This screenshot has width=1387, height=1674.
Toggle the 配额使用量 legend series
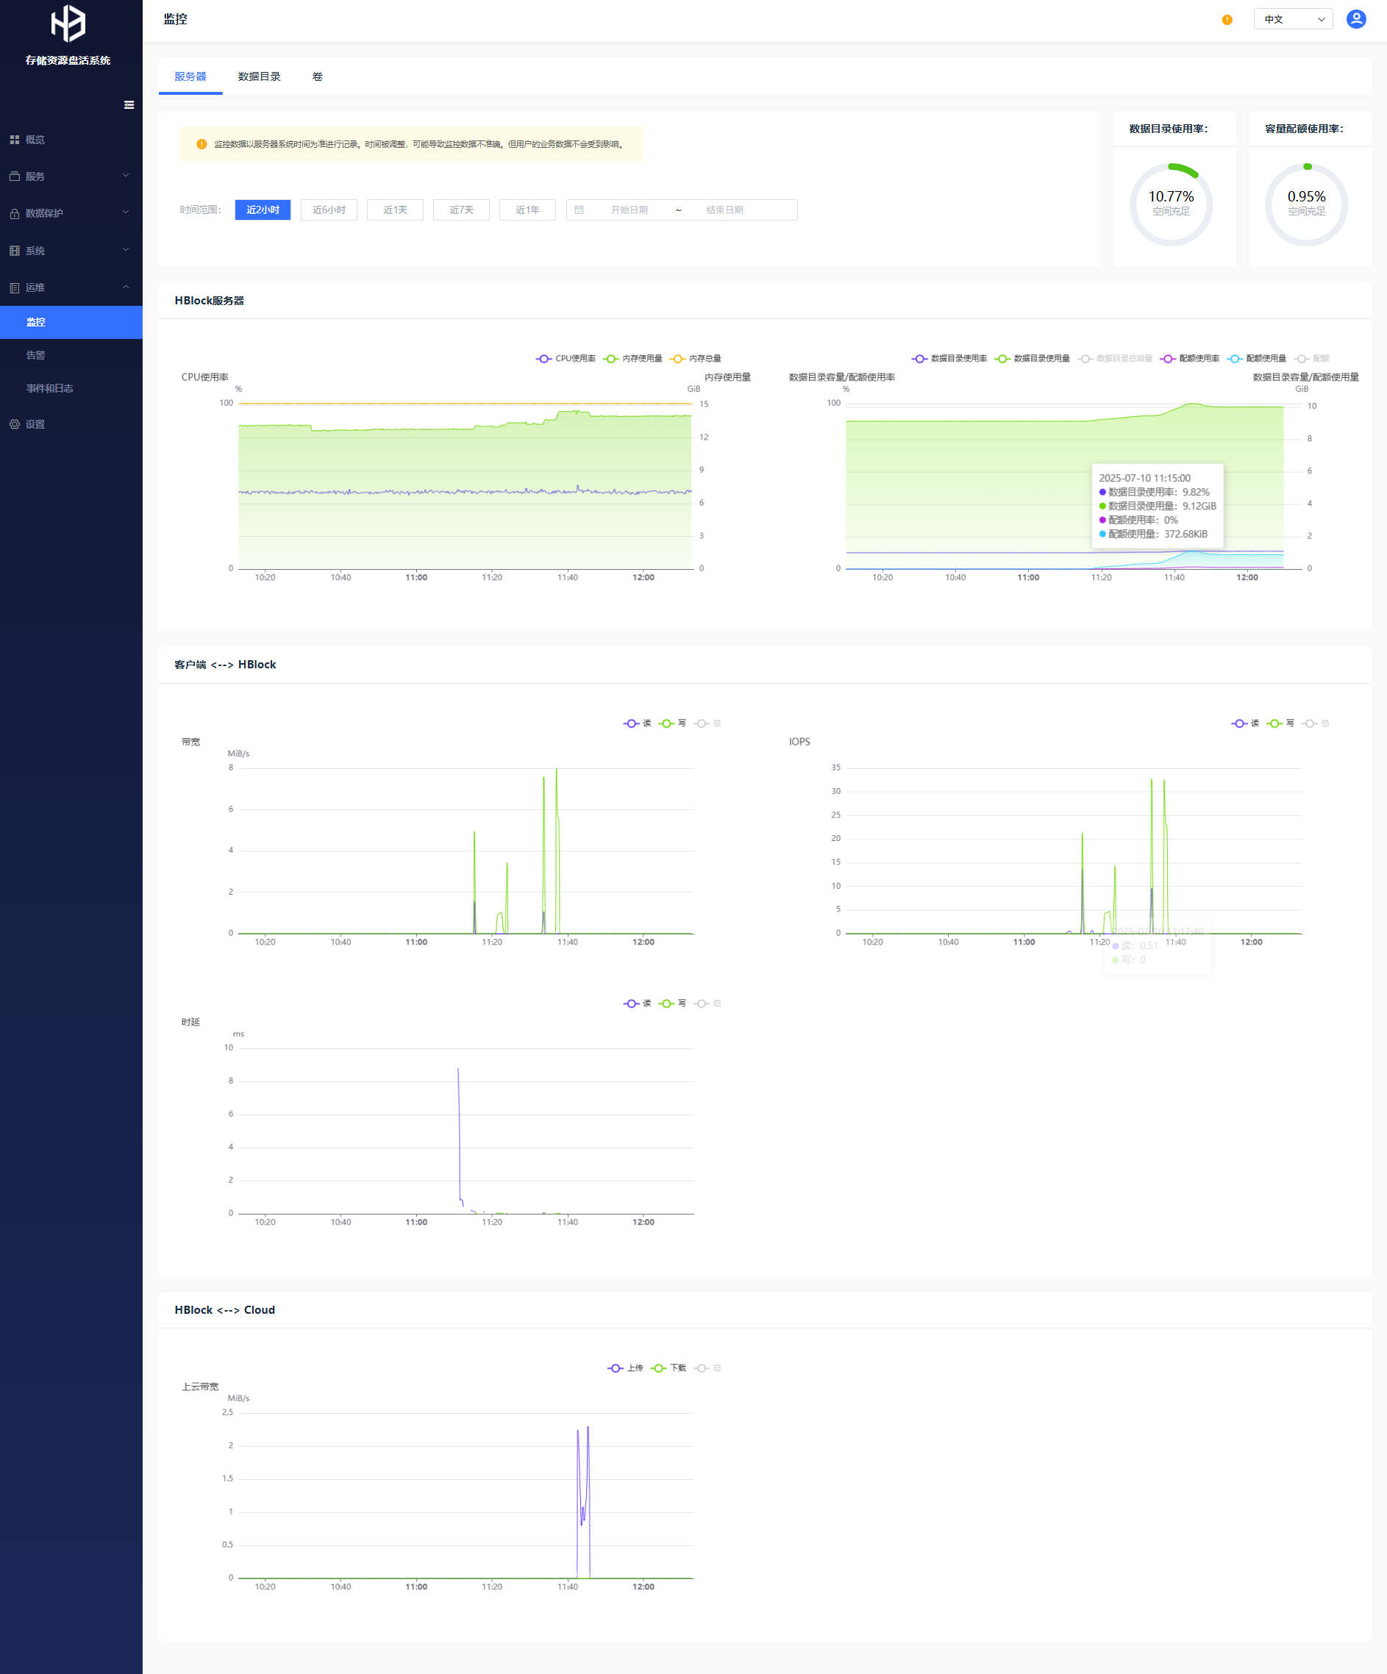1257,359
